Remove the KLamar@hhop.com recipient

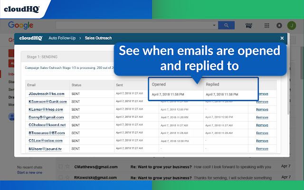coord(262,110)
